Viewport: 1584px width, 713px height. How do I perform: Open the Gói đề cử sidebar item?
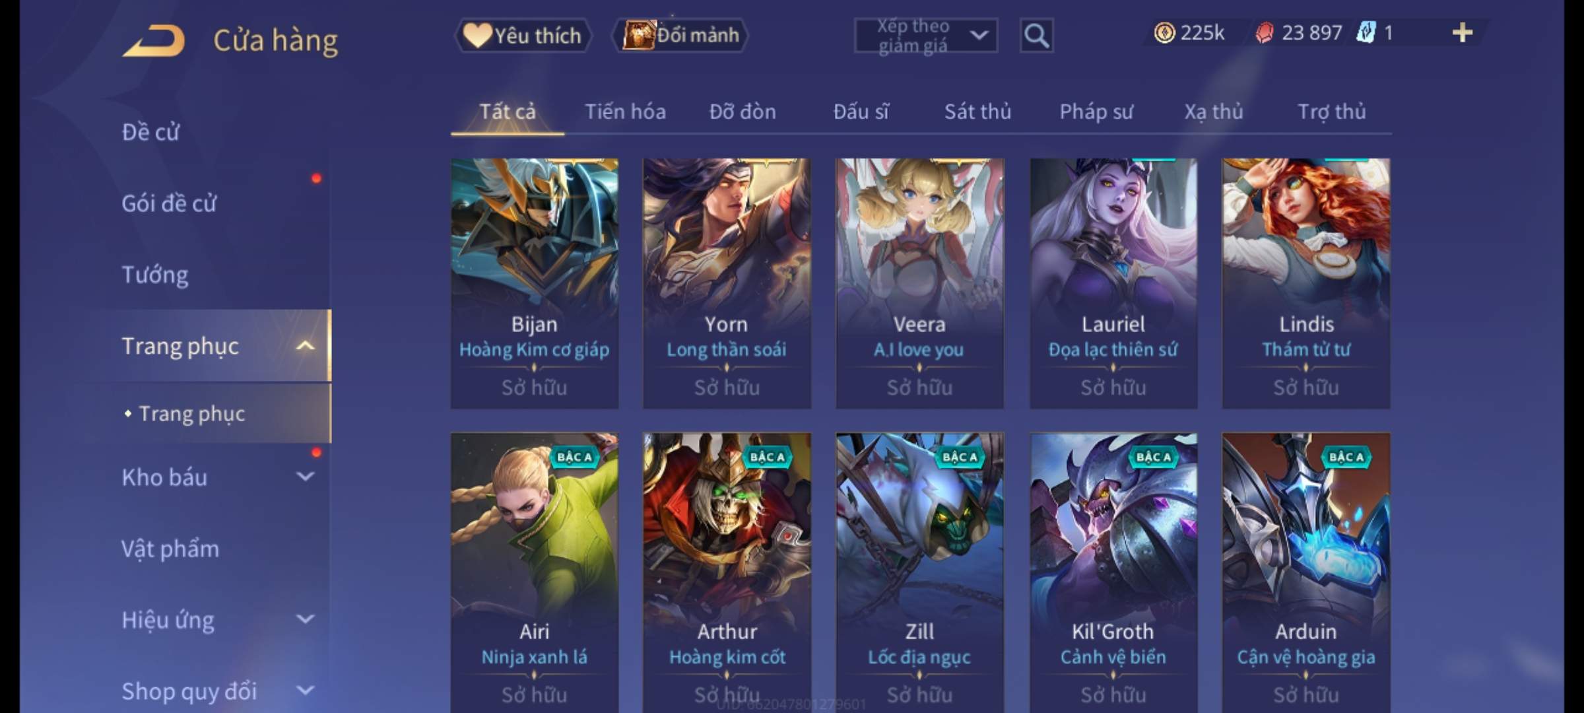point(169,203)
